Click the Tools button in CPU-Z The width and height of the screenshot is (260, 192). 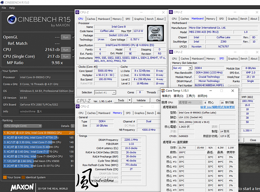click(121, 100)
